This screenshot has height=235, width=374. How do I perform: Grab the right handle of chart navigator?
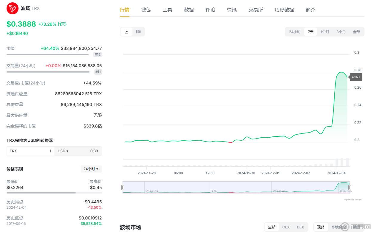(350, 188)
